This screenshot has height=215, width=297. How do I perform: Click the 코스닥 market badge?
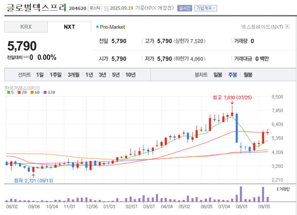(x=95, y=8)
